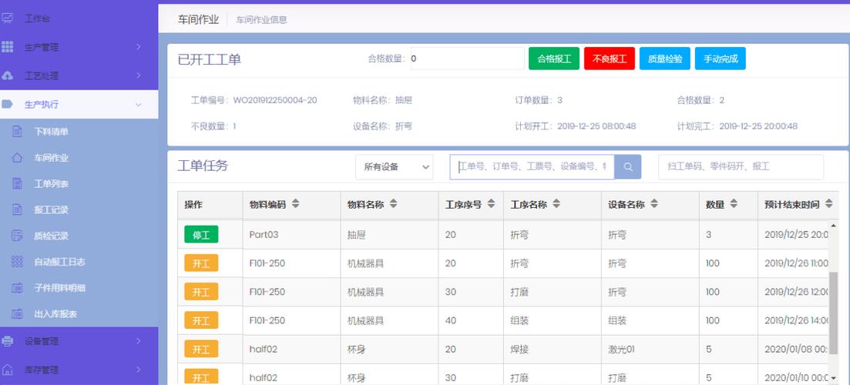Sort by 数量 column arrows
850x385 pixels.
734,204
